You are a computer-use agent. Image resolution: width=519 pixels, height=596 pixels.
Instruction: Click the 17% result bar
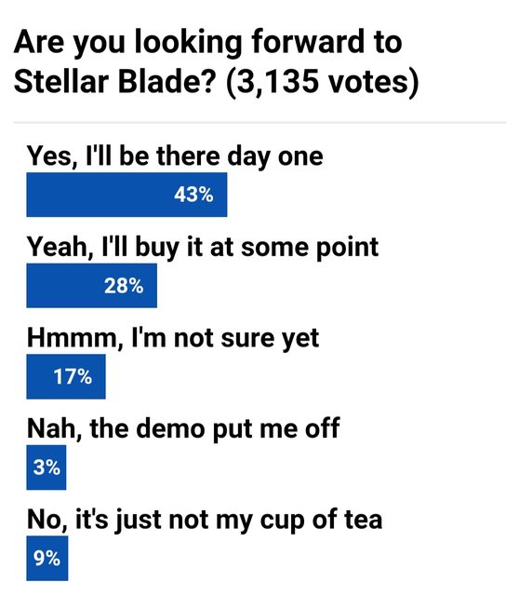[x=66, y=376]
